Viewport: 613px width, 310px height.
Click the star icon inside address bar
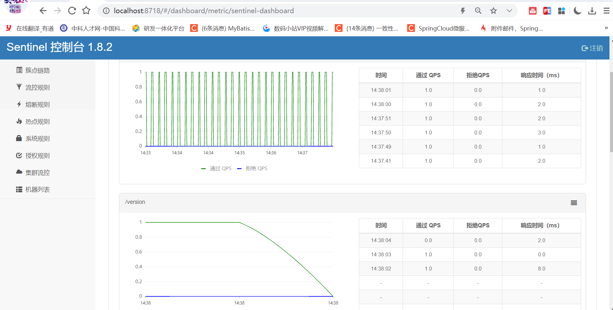click(x=494, y=11)
